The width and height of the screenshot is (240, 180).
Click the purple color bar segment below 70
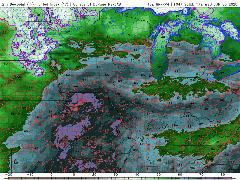[204, 178]
